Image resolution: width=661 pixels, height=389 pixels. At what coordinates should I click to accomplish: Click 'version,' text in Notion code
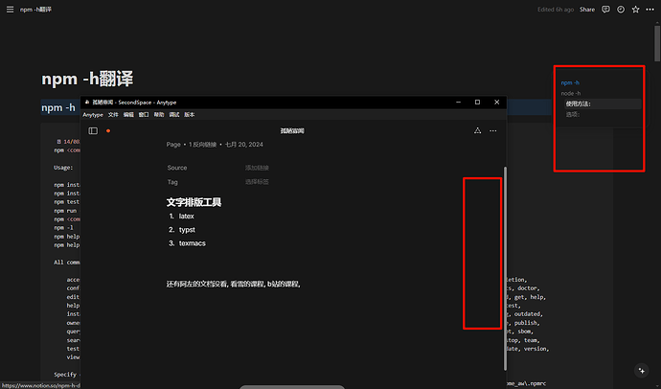pyautogui.click(x=536, y=349)
